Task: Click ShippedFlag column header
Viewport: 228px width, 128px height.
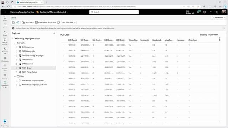Action: 133,40
